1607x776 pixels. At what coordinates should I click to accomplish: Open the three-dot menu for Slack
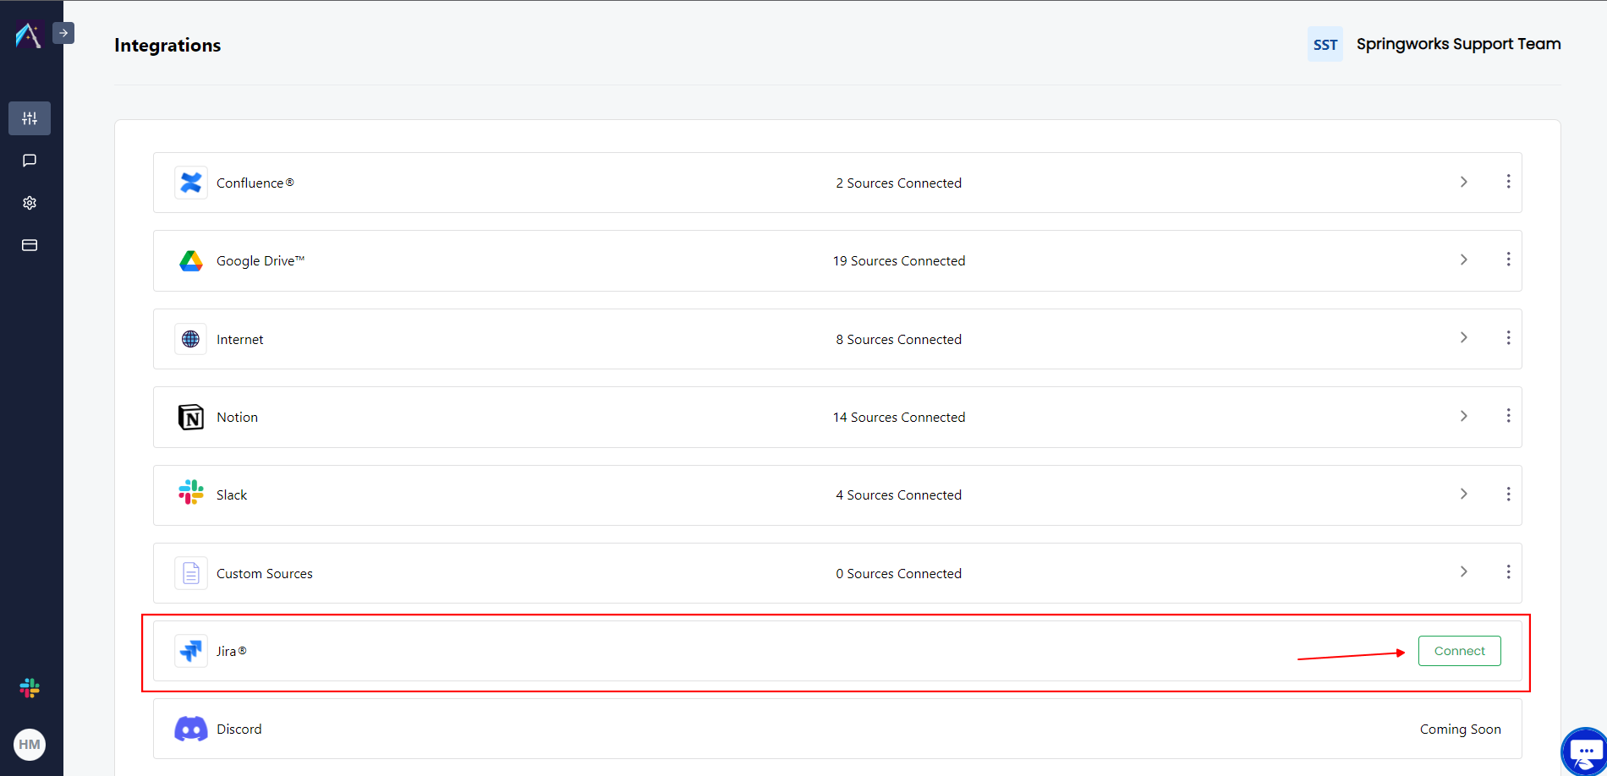click(1509, 494)
